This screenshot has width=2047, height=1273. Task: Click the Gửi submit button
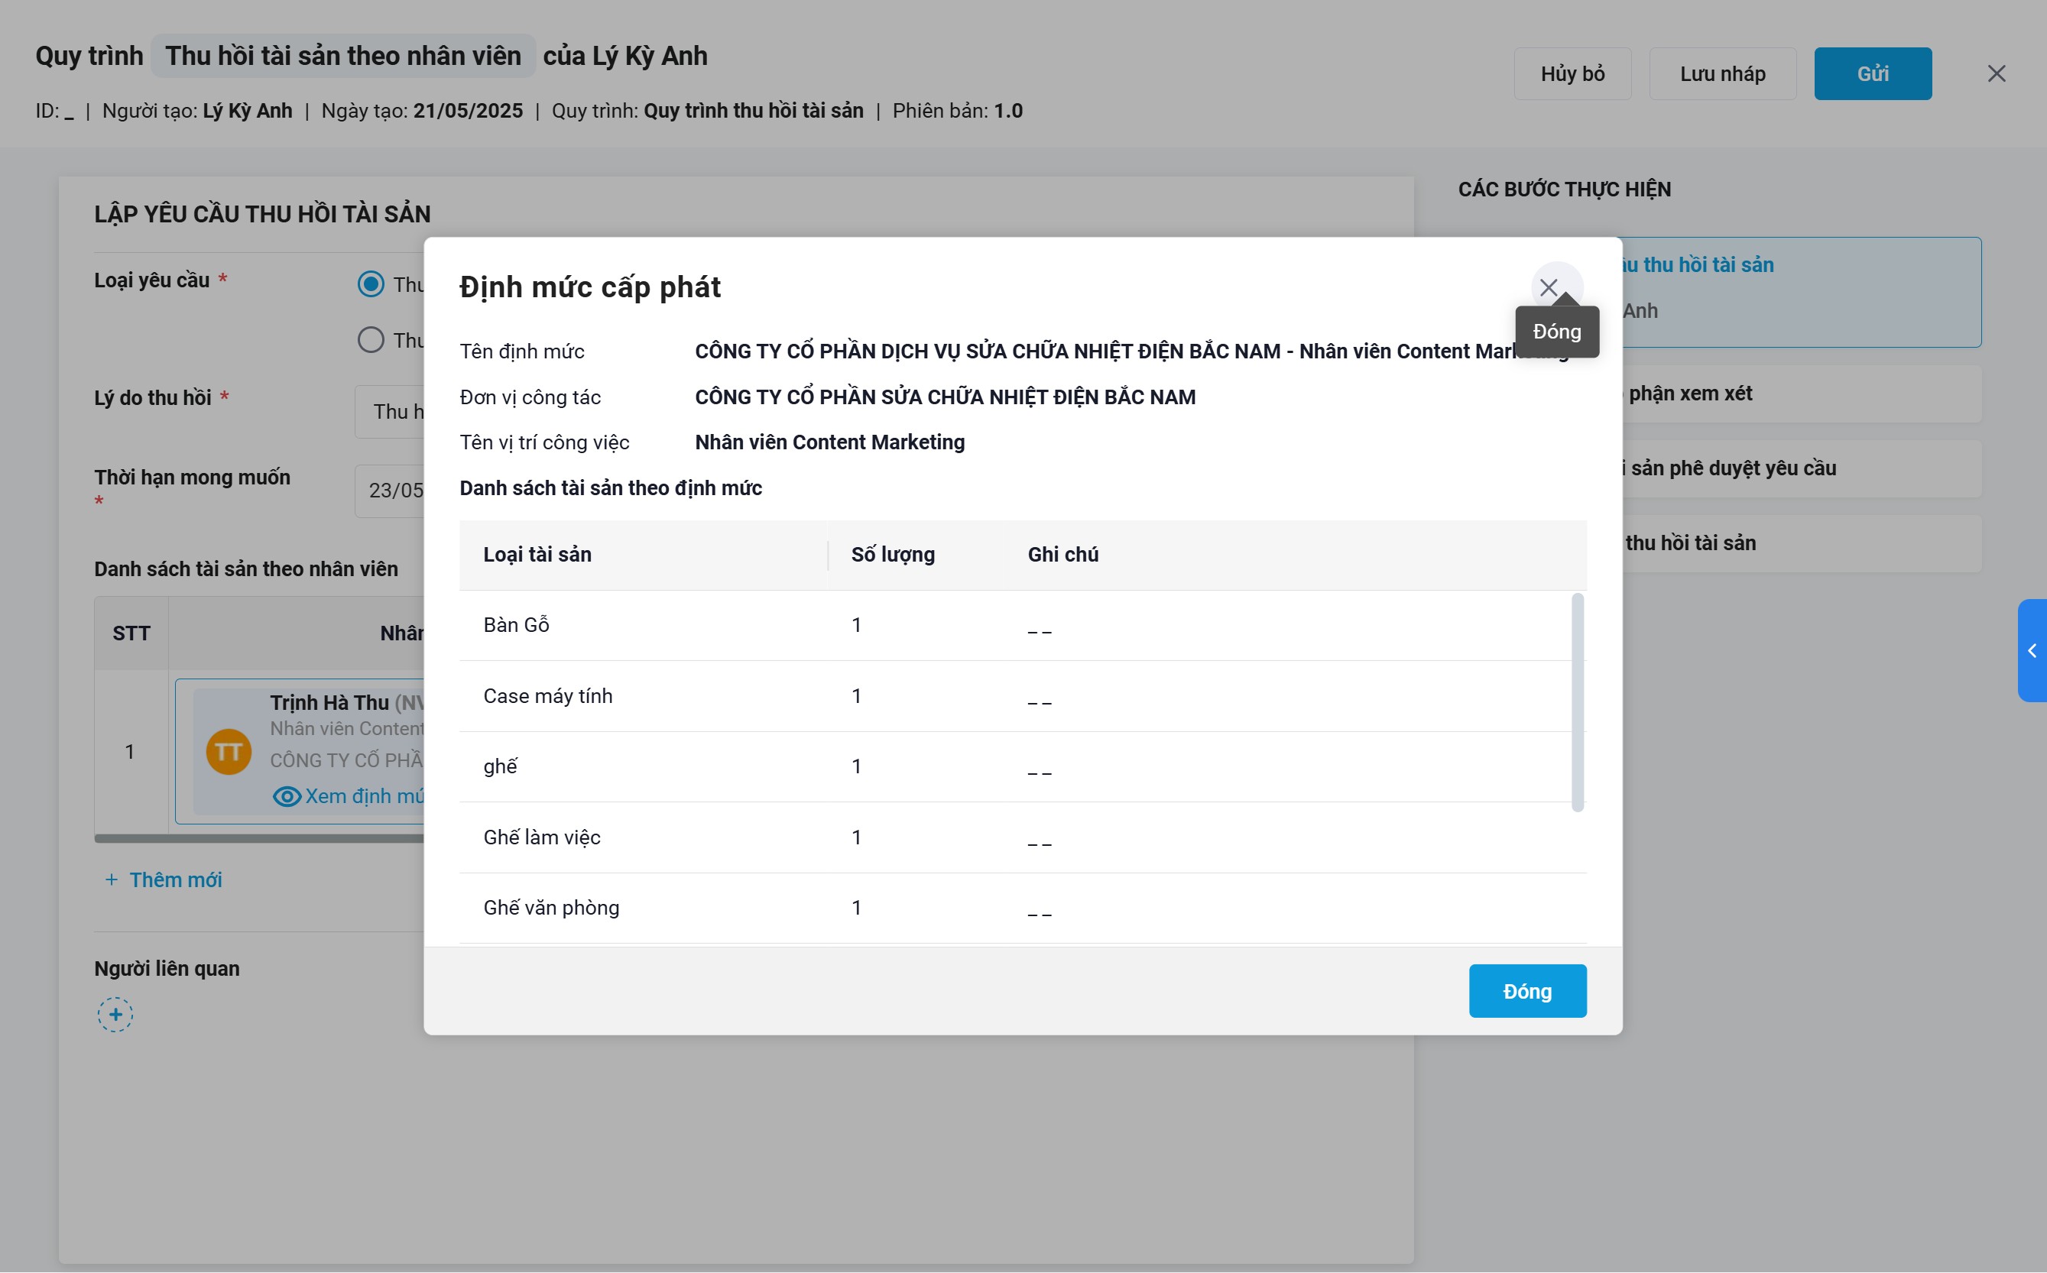point(1872,73)
